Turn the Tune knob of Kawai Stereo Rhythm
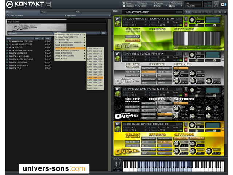 (x=192, y=55)
